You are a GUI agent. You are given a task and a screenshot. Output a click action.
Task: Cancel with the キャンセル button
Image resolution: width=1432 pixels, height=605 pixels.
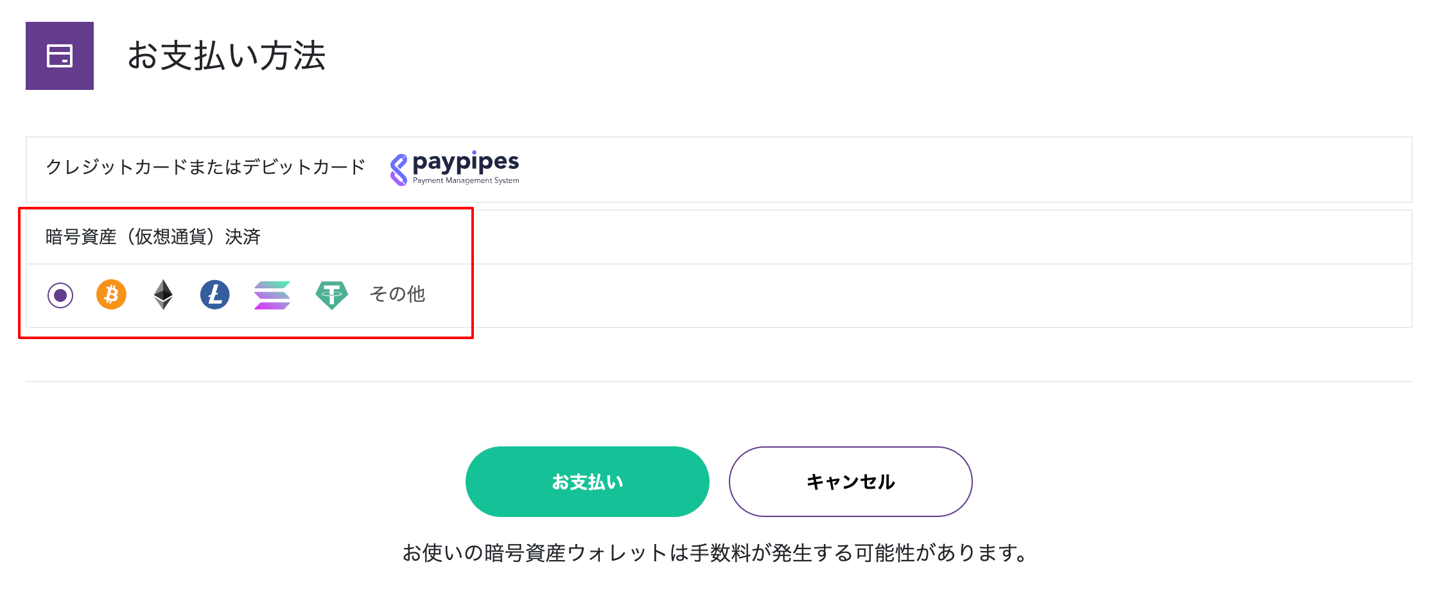tap(851, 482)
